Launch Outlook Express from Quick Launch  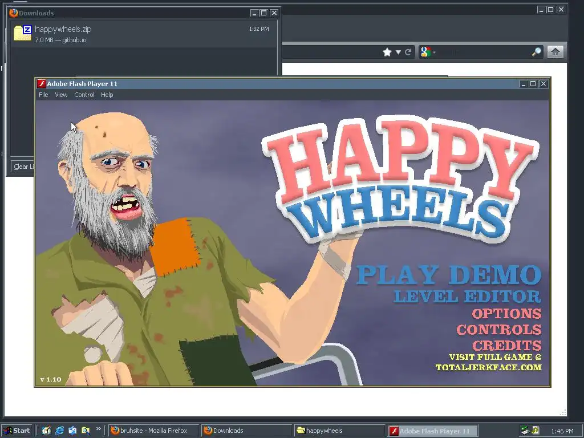tap(72, 431)
